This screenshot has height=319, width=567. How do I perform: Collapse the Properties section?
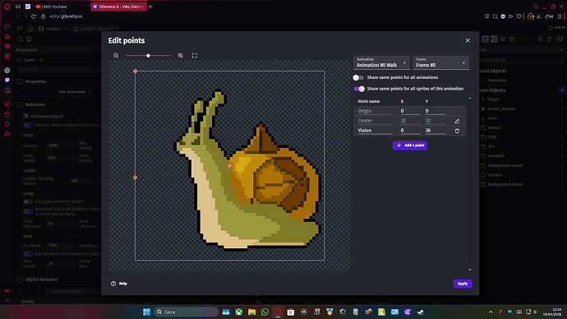pos(20,81)
